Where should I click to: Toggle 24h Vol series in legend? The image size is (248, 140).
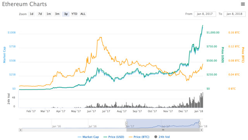click(x=162, y=137)
